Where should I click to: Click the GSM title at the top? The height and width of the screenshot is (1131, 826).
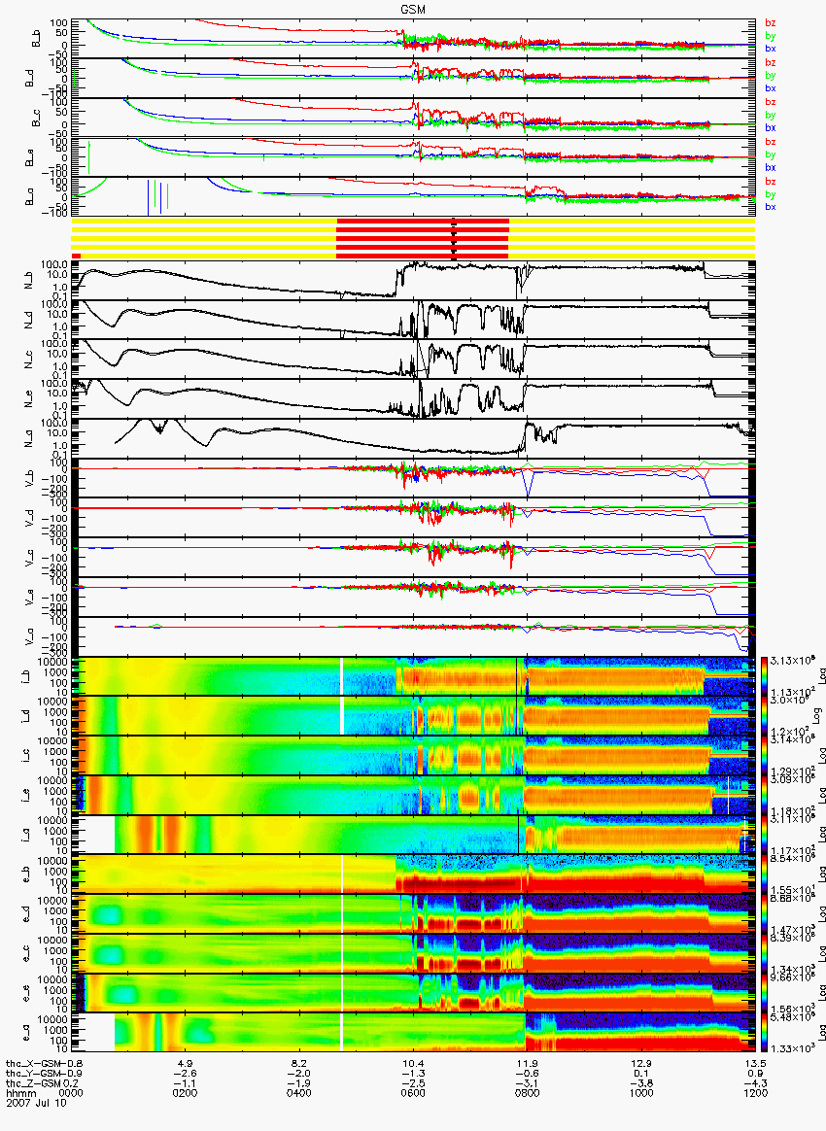coord(412,10)
